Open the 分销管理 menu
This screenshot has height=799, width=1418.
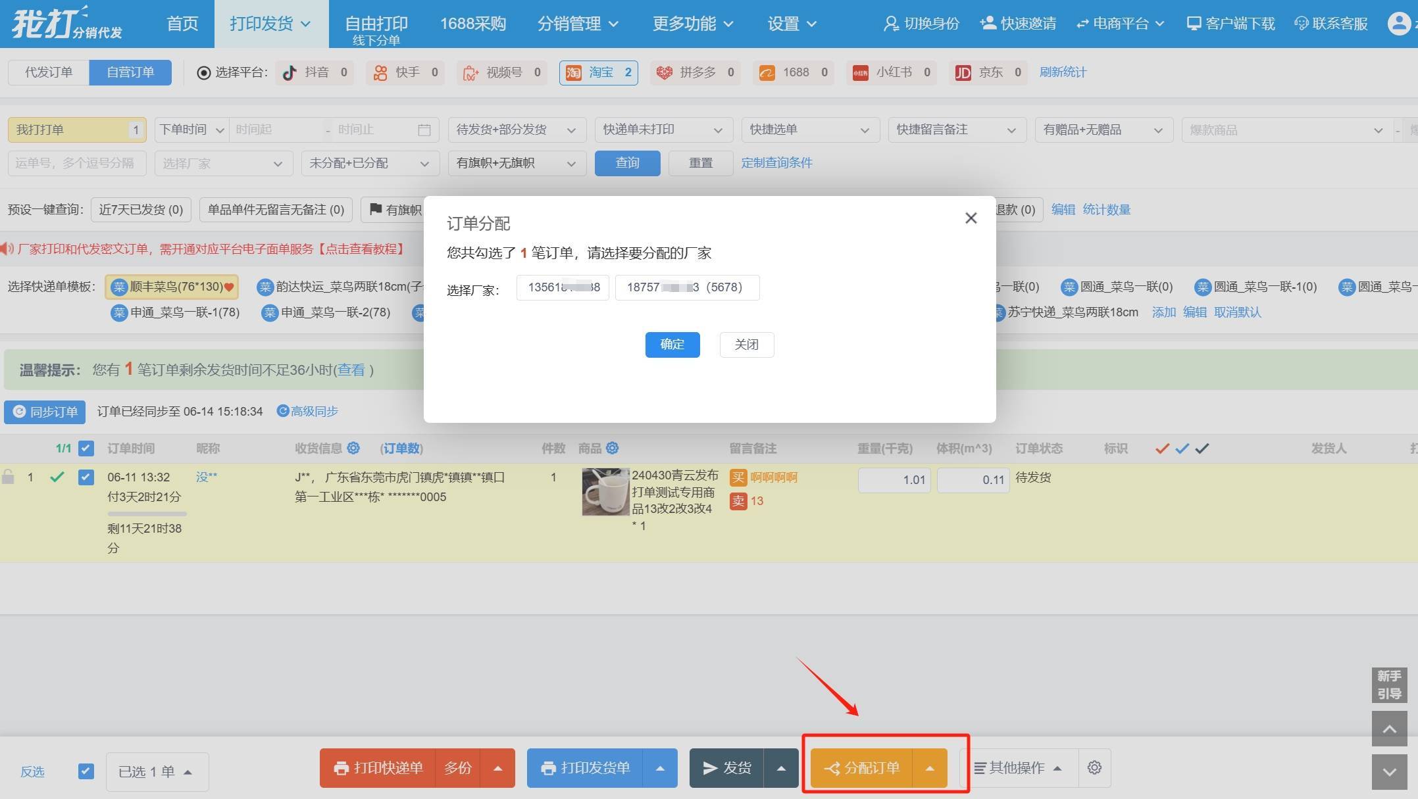(x=578, y=24)
